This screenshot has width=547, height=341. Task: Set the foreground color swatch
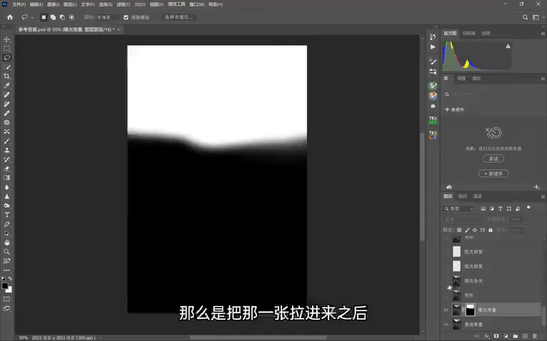tap(5, 286)
